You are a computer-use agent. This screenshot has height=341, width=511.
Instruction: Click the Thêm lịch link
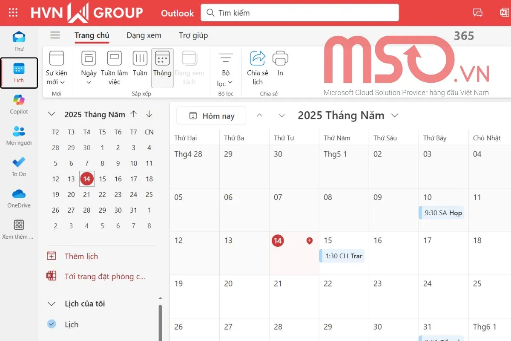point(81,256)
